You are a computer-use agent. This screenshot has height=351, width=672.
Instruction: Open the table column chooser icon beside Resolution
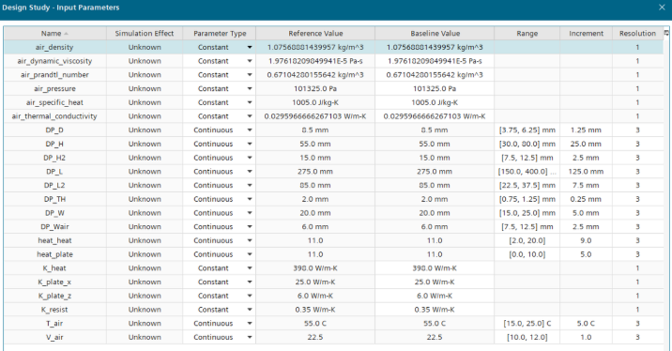point(666,33)
